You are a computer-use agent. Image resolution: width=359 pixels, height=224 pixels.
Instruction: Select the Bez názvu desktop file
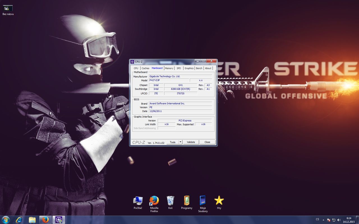point(8,10)
